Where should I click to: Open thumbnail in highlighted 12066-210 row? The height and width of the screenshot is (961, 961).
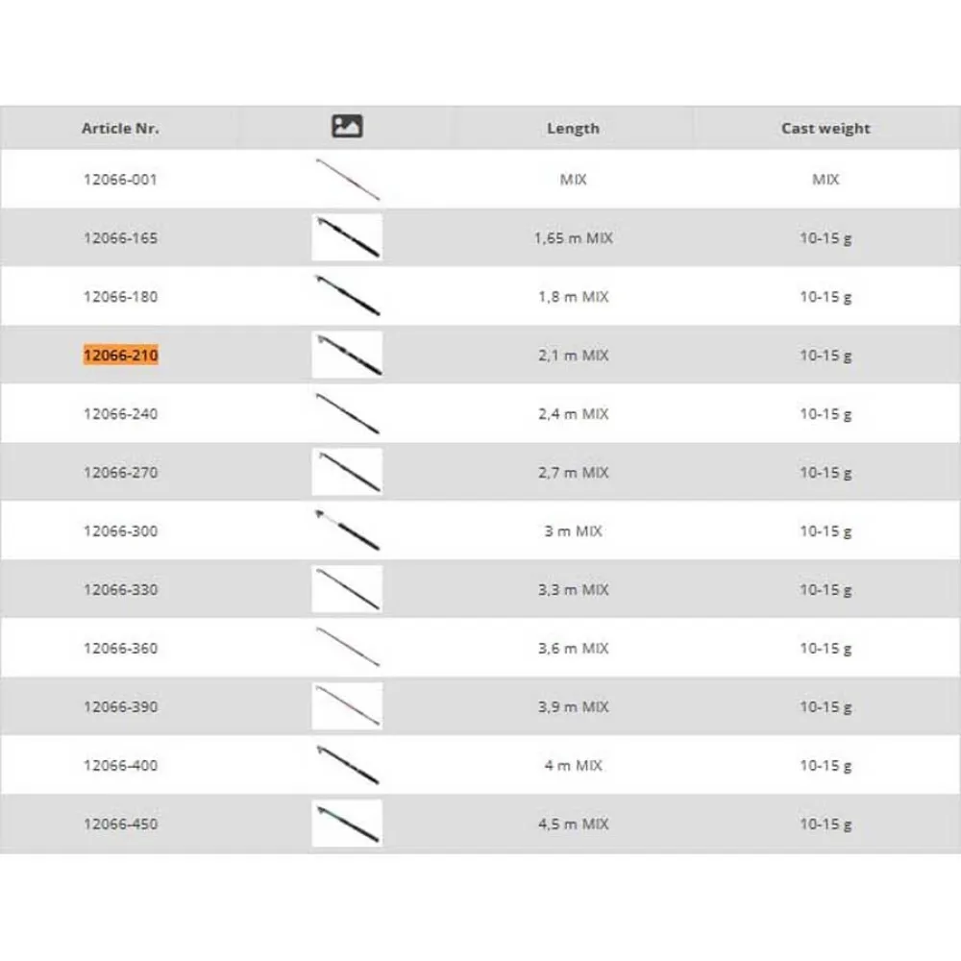click(x=347, y=355)
